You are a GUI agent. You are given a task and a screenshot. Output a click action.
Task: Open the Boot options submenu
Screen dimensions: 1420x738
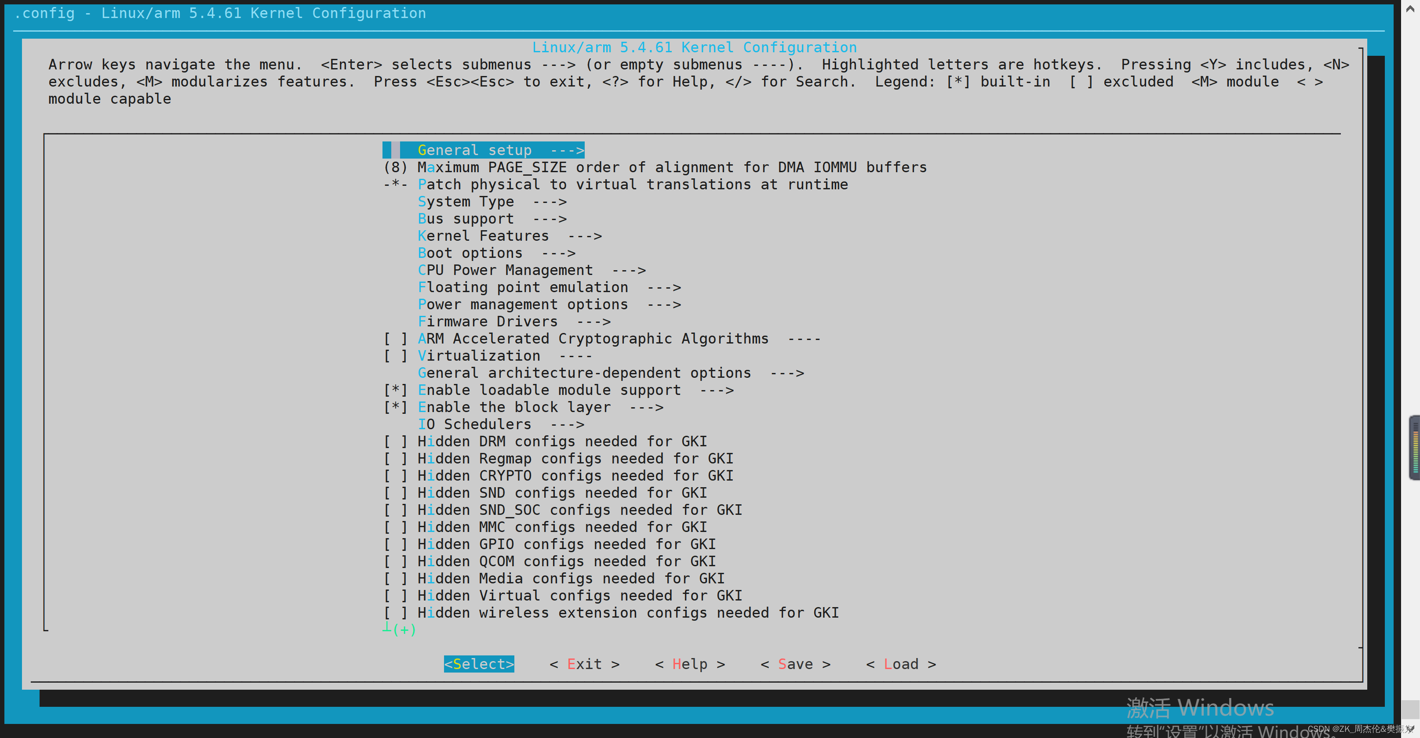pos(497,253)
